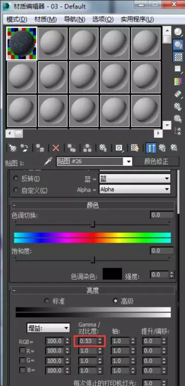This screenshot has width=185, height=386.
Task: Open the 选项(O) menu
Action: coord(103,19)
